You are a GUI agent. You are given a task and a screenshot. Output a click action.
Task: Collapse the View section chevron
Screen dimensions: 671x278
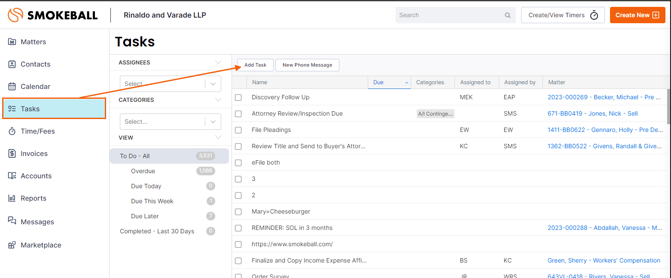(x=218, y=137)
